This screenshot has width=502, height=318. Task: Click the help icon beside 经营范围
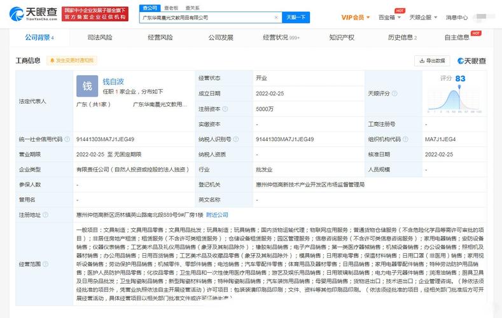coord(45,264)
